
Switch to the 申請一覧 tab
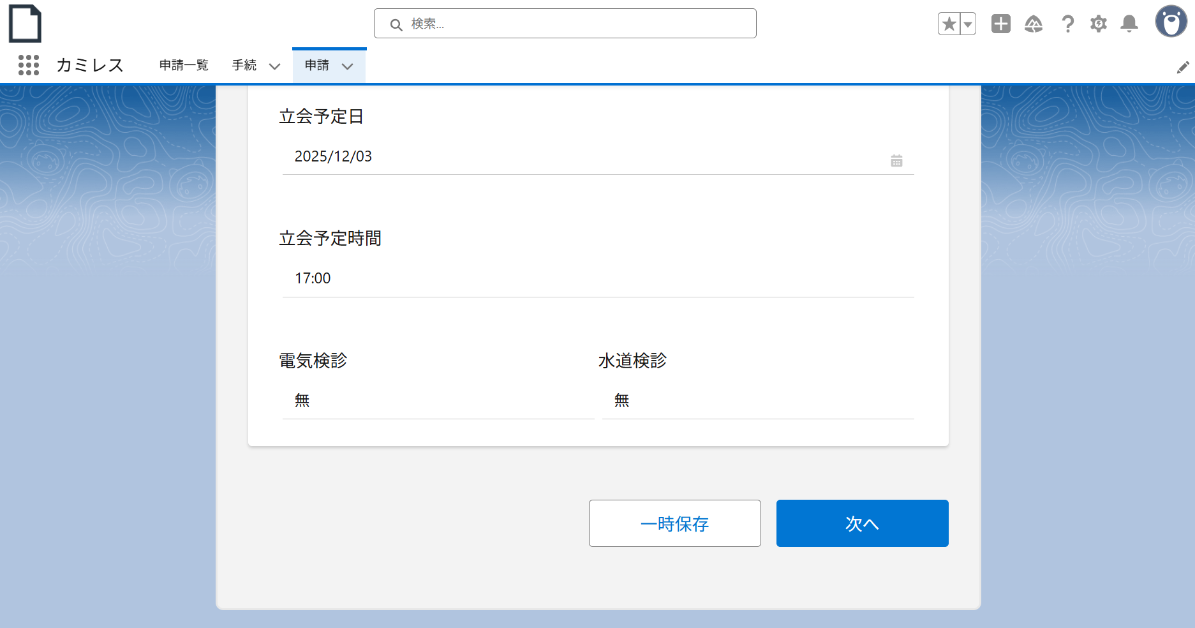[x=184, y=66]
